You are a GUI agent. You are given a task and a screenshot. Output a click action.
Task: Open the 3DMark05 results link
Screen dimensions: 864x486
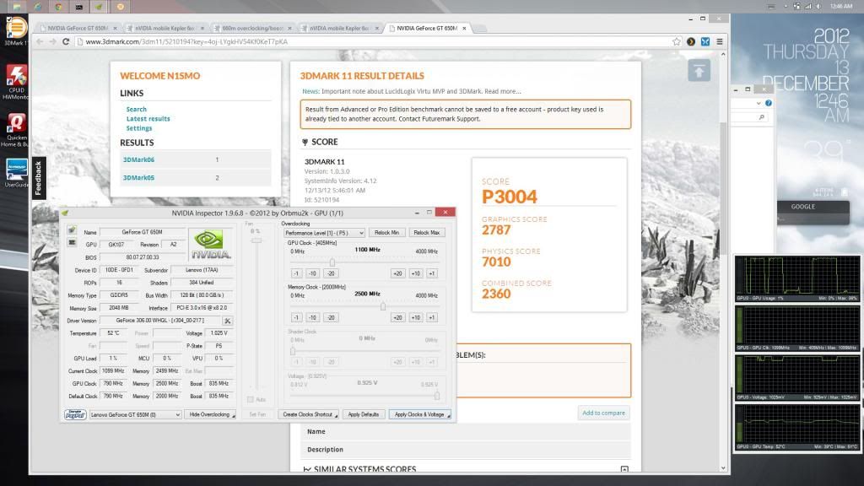138,177
